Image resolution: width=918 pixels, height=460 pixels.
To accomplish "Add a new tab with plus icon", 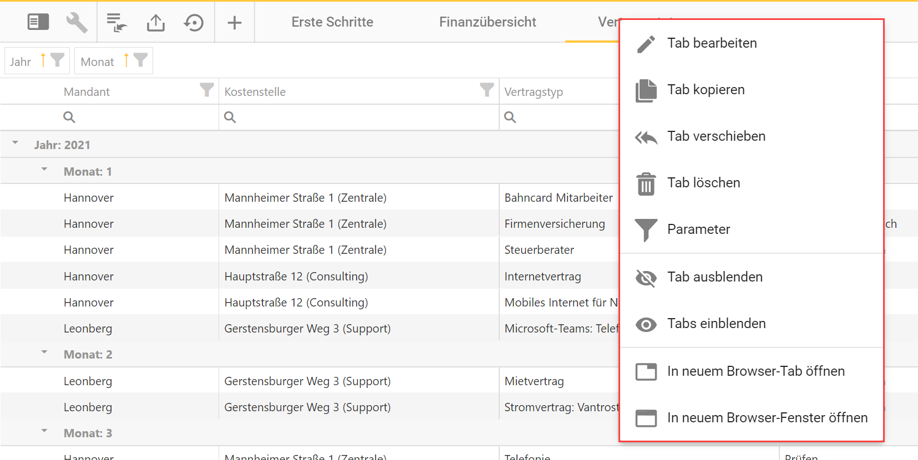I will point(235,23).
